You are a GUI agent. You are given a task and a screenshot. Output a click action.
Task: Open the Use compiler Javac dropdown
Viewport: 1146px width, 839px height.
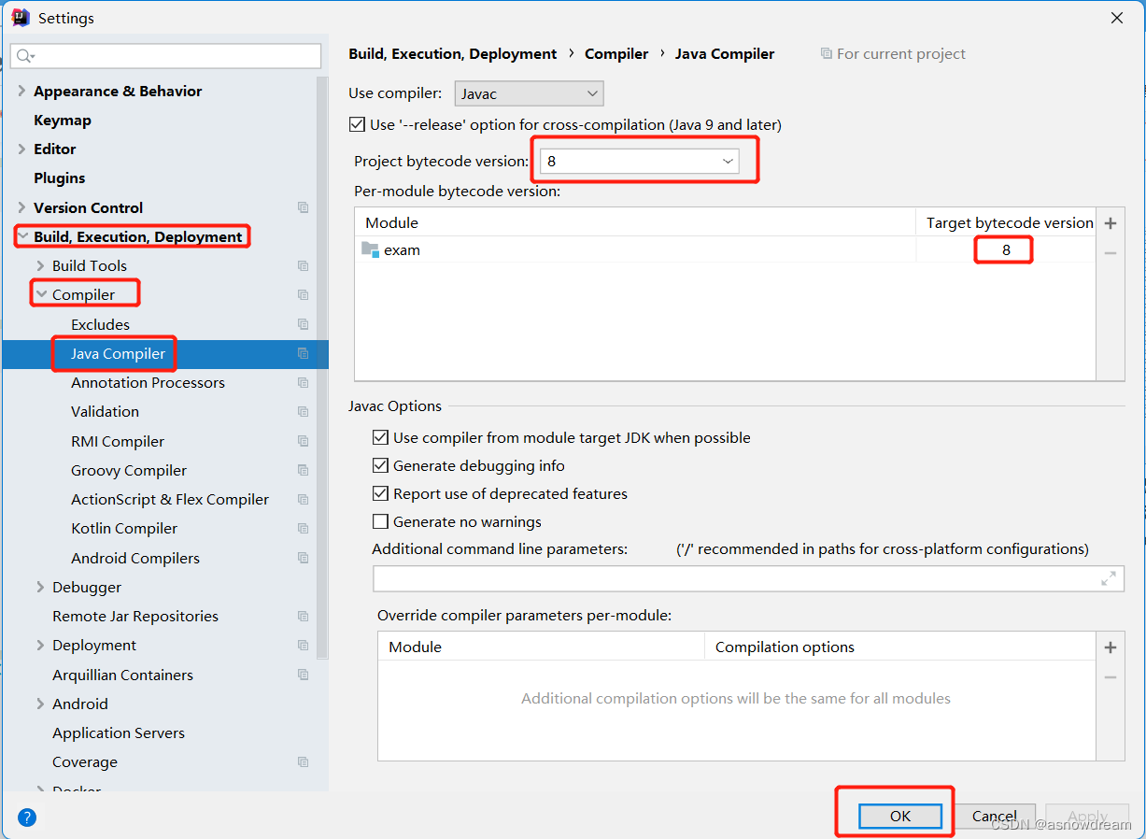(529, 93)
